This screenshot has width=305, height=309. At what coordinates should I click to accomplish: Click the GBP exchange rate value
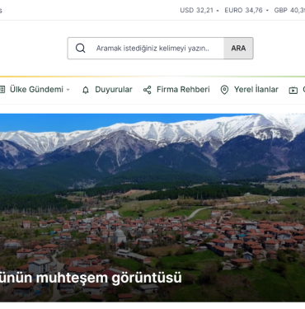point(289,11)
